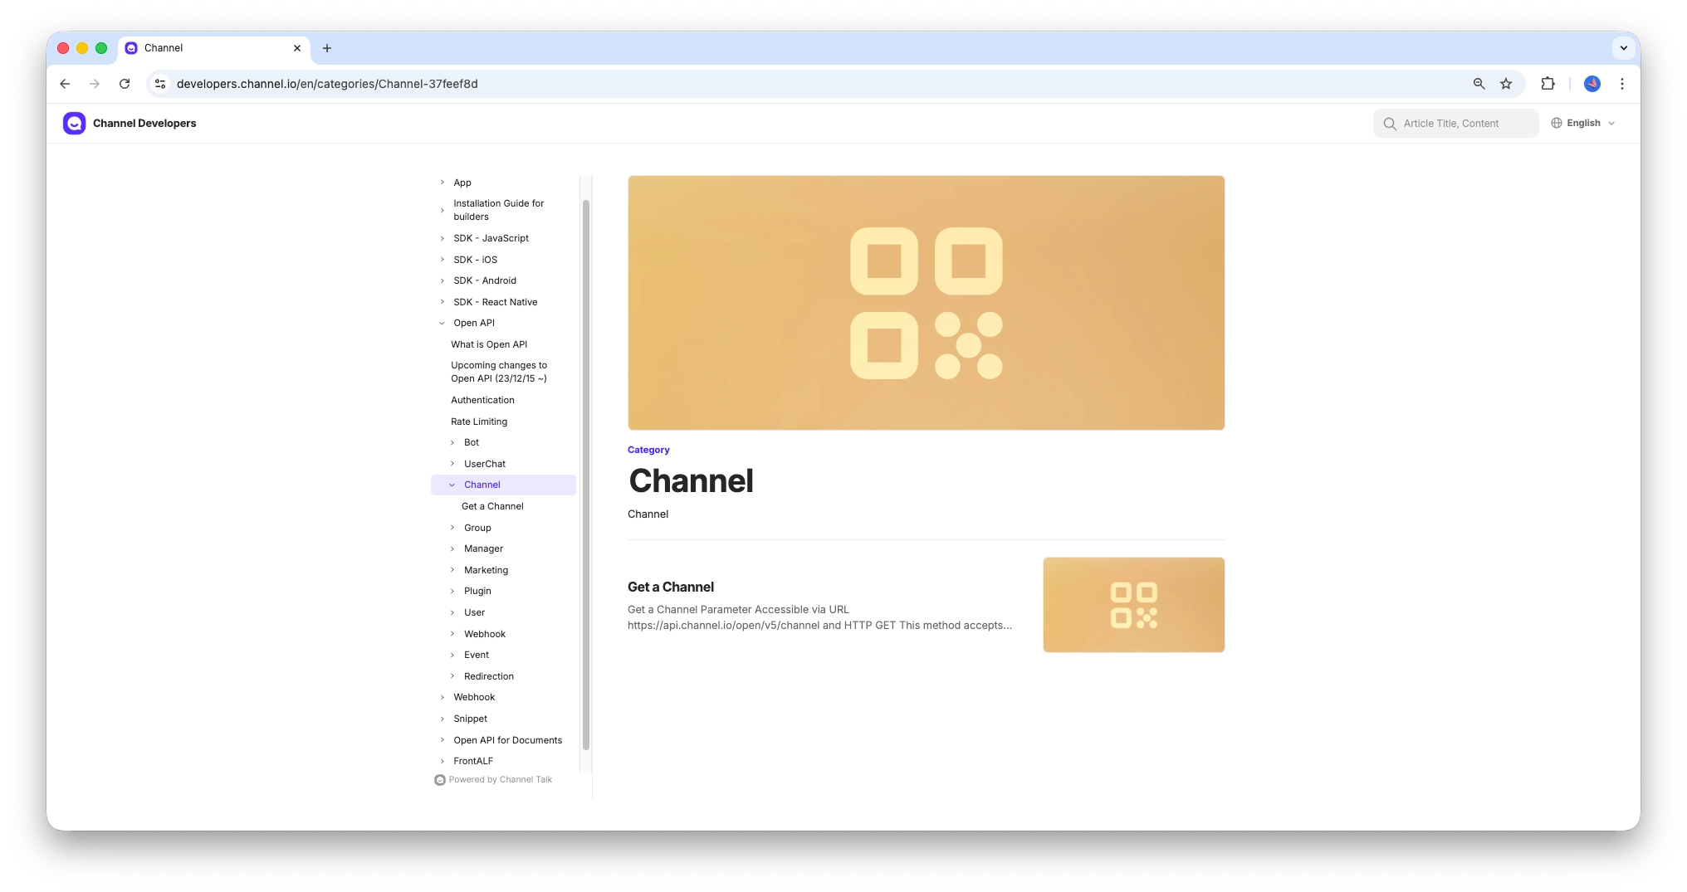This screenshot has height=892, width=1687.
Task: Open the Authentication article
Action: (482, 400)
